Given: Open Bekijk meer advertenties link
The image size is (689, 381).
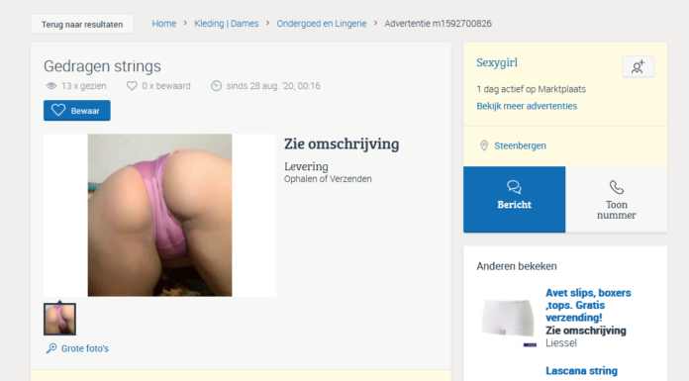Looking at the screenshot, I should click(x=527, y=106).
